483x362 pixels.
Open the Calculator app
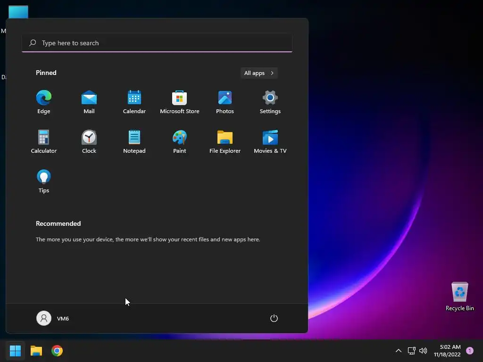(44, 141)
